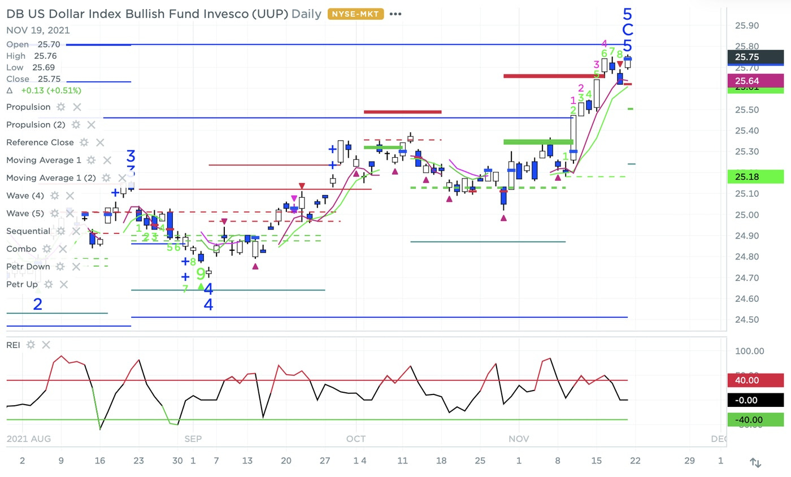Click the 24.50 price axis label
Viewport: 791px width, 477px height.
tap(747, 320)
